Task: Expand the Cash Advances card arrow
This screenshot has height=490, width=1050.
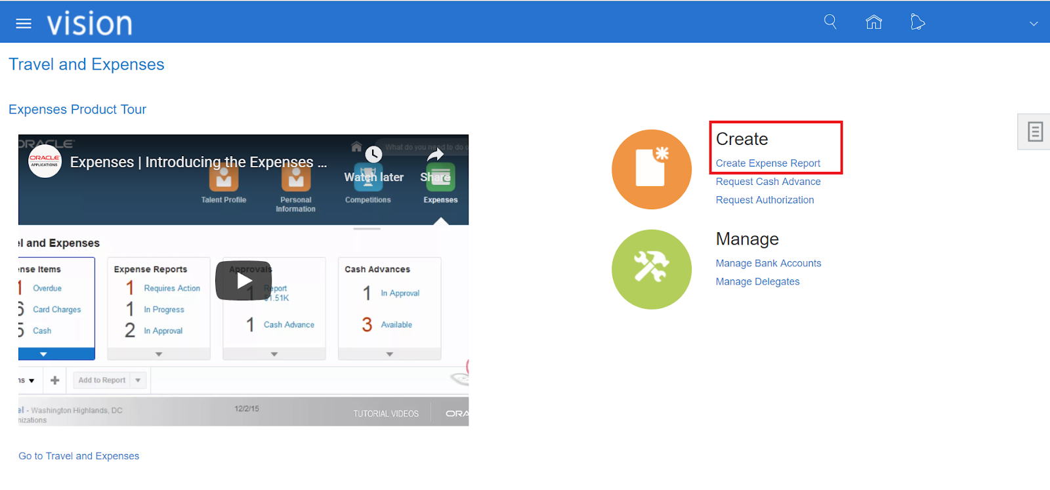Action: (390, 354)
